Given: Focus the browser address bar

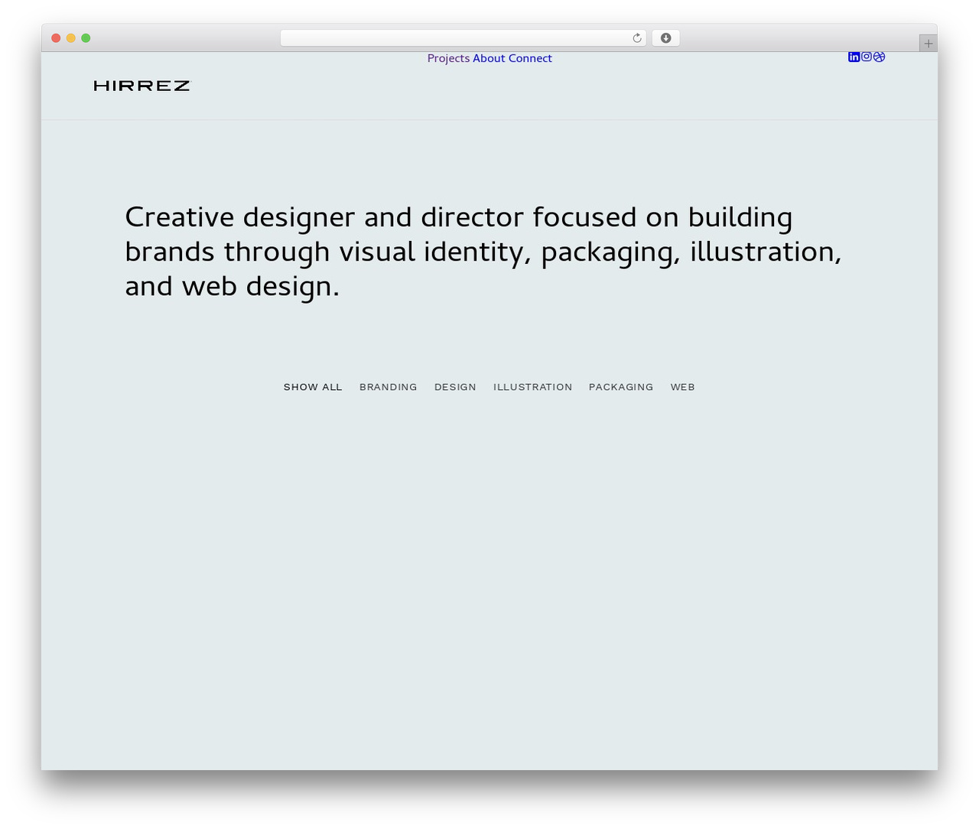Looking at the screenshot, I should 463,38.
